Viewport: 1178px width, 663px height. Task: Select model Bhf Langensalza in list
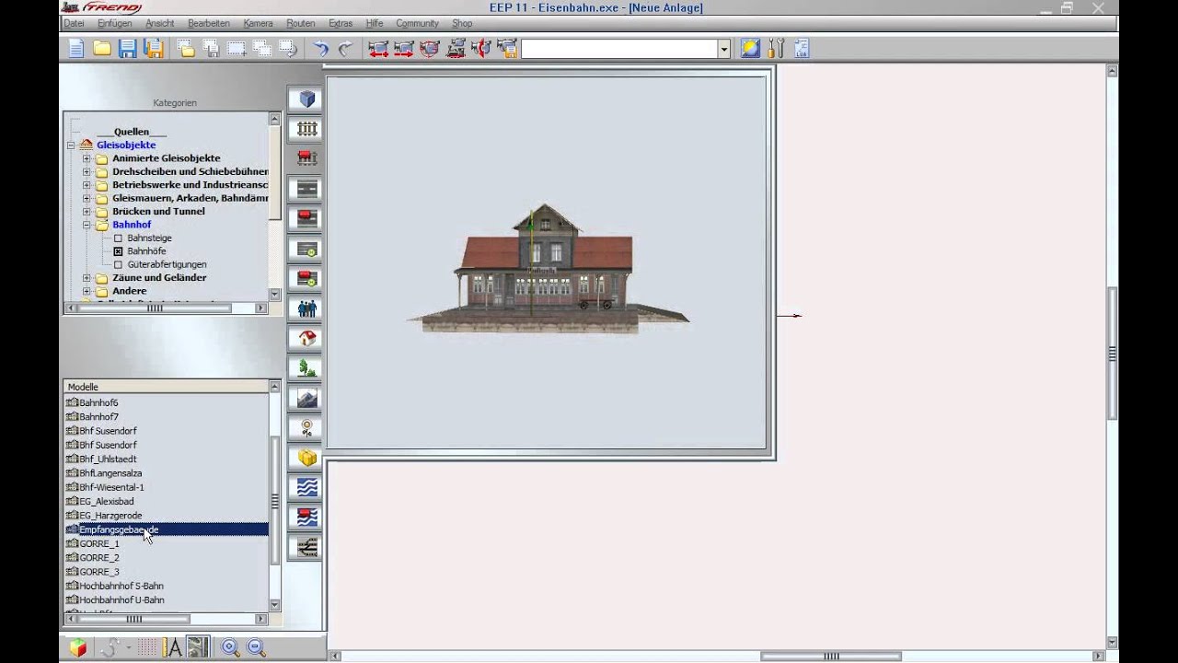110,473
